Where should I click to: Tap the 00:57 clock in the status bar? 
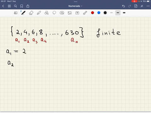point(3,1)
